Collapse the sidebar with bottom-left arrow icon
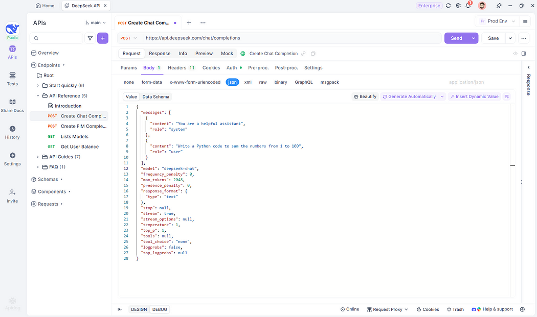The image size is (537, 317). [x=120, y=309]
